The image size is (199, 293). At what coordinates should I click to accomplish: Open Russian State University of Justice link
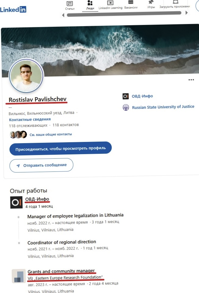point(163,107)
